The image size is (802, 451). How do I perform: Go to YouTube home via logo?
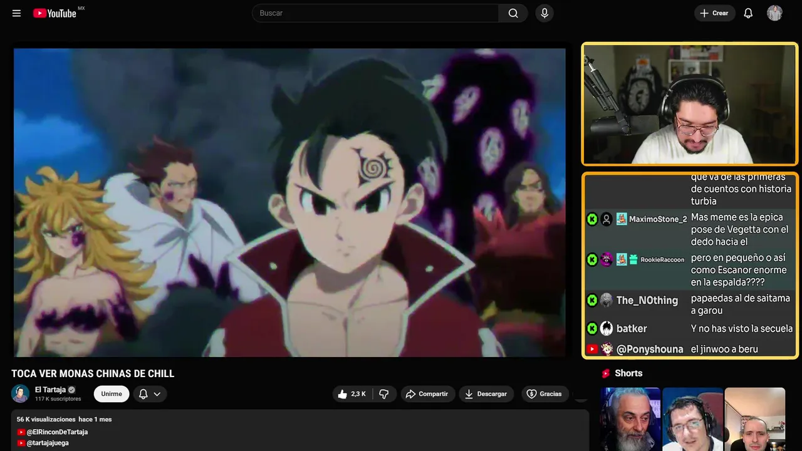pos(55,13)
